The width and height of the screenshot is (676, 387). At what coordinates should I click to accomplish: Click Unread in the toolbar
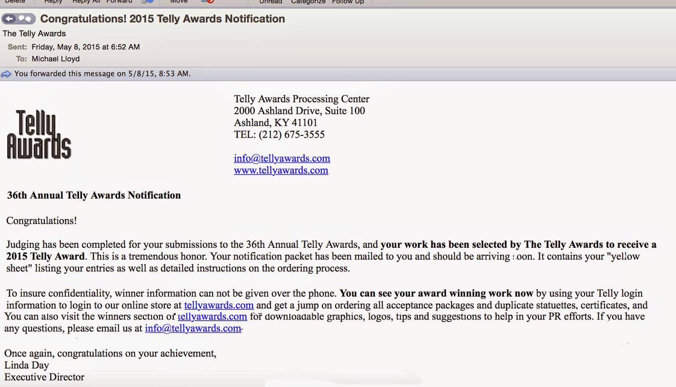pos(270,2)
